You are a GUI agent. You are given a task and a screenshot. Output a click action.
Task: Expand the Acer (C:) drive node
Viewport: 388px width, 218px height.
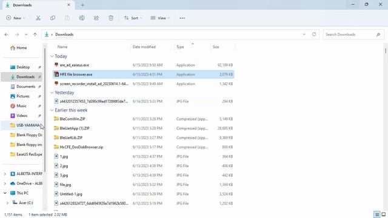point(7,203)
